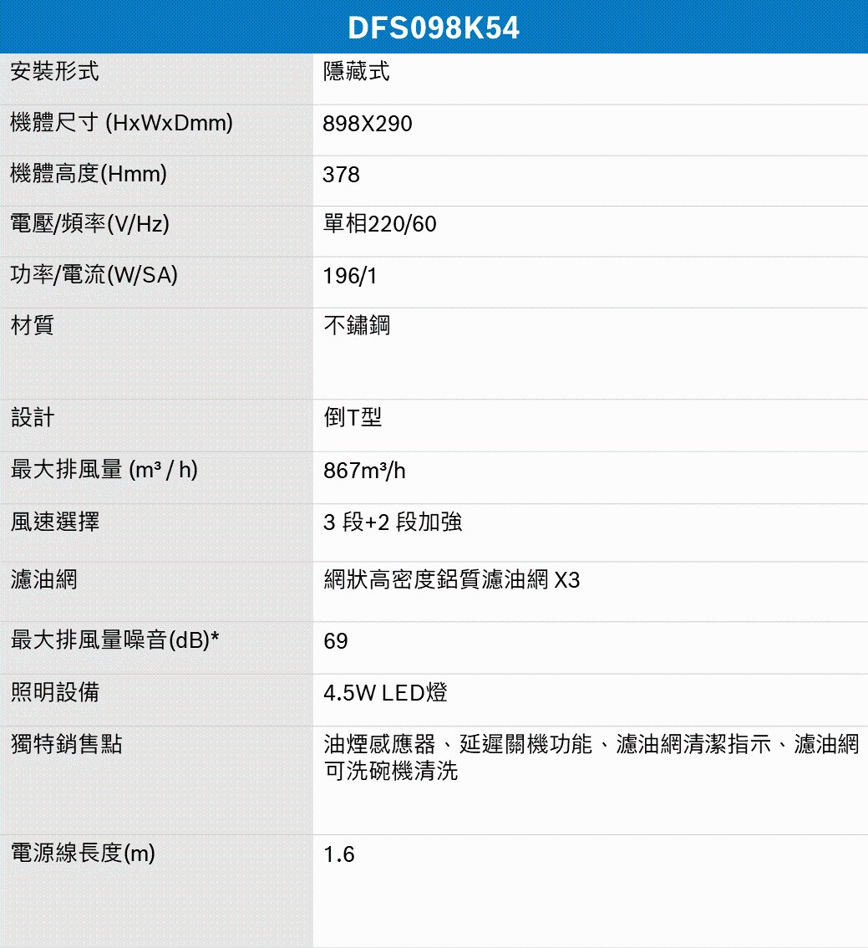Click the 867m³/h airflow value
Image resolution: width=868 pixels, height=948 pixels.
tap(364, 471)
